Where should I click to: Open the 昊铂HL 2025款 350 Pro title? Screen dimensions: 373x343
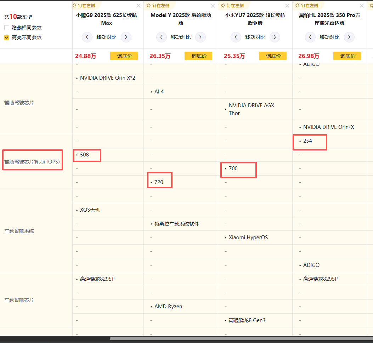coord(329,19)
